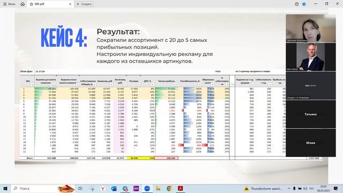Star the MK.pdf document tab
The image size is (343, 193).
(31, 4)
